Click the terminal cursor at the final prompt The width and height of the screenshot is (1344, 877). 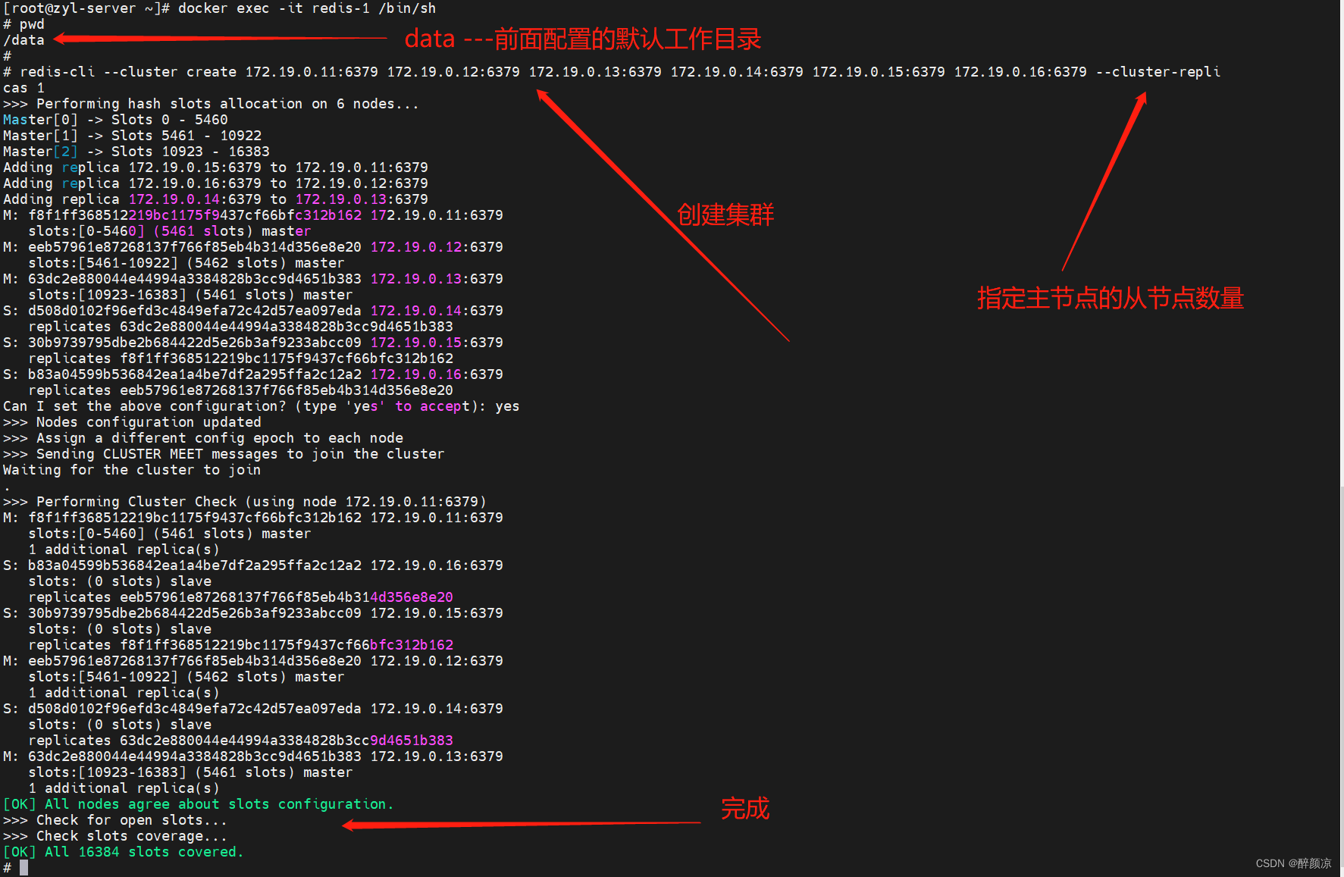[x=24, y=868]
